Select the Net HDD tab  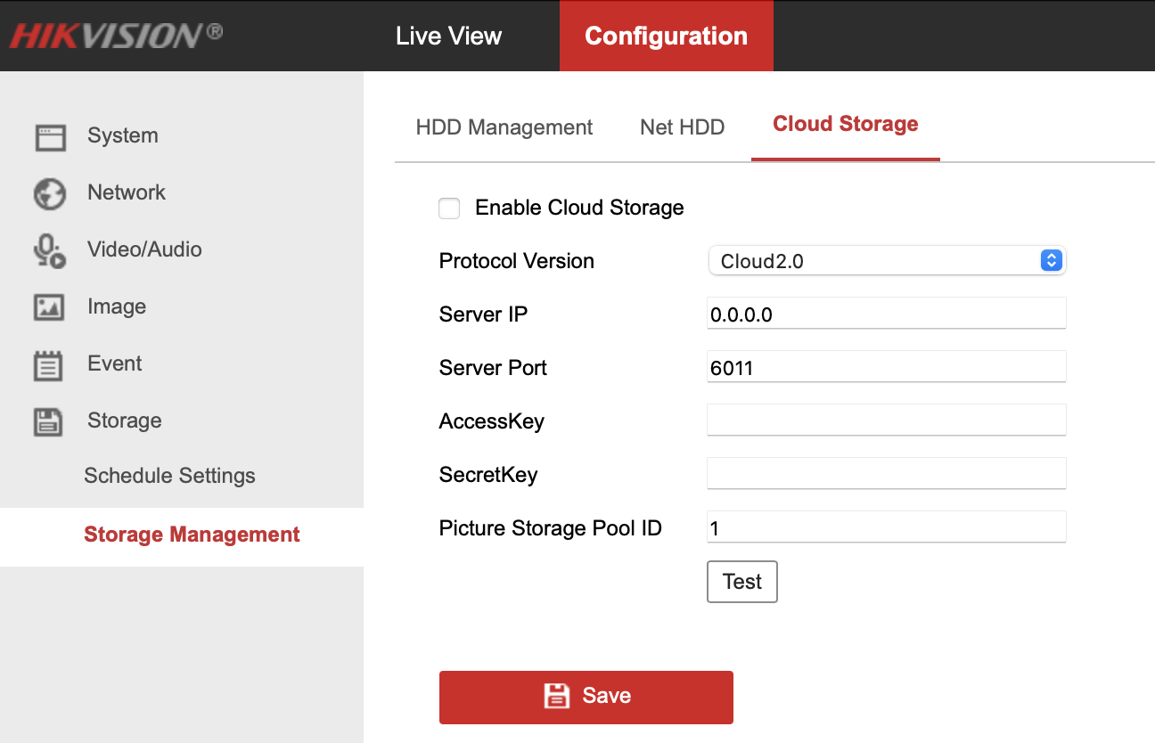682,127
